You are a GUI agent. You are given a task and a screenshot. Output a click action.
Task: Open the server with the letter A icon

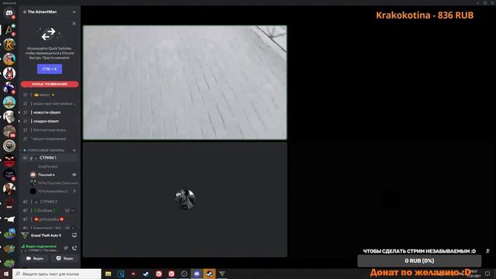point(9,30)
